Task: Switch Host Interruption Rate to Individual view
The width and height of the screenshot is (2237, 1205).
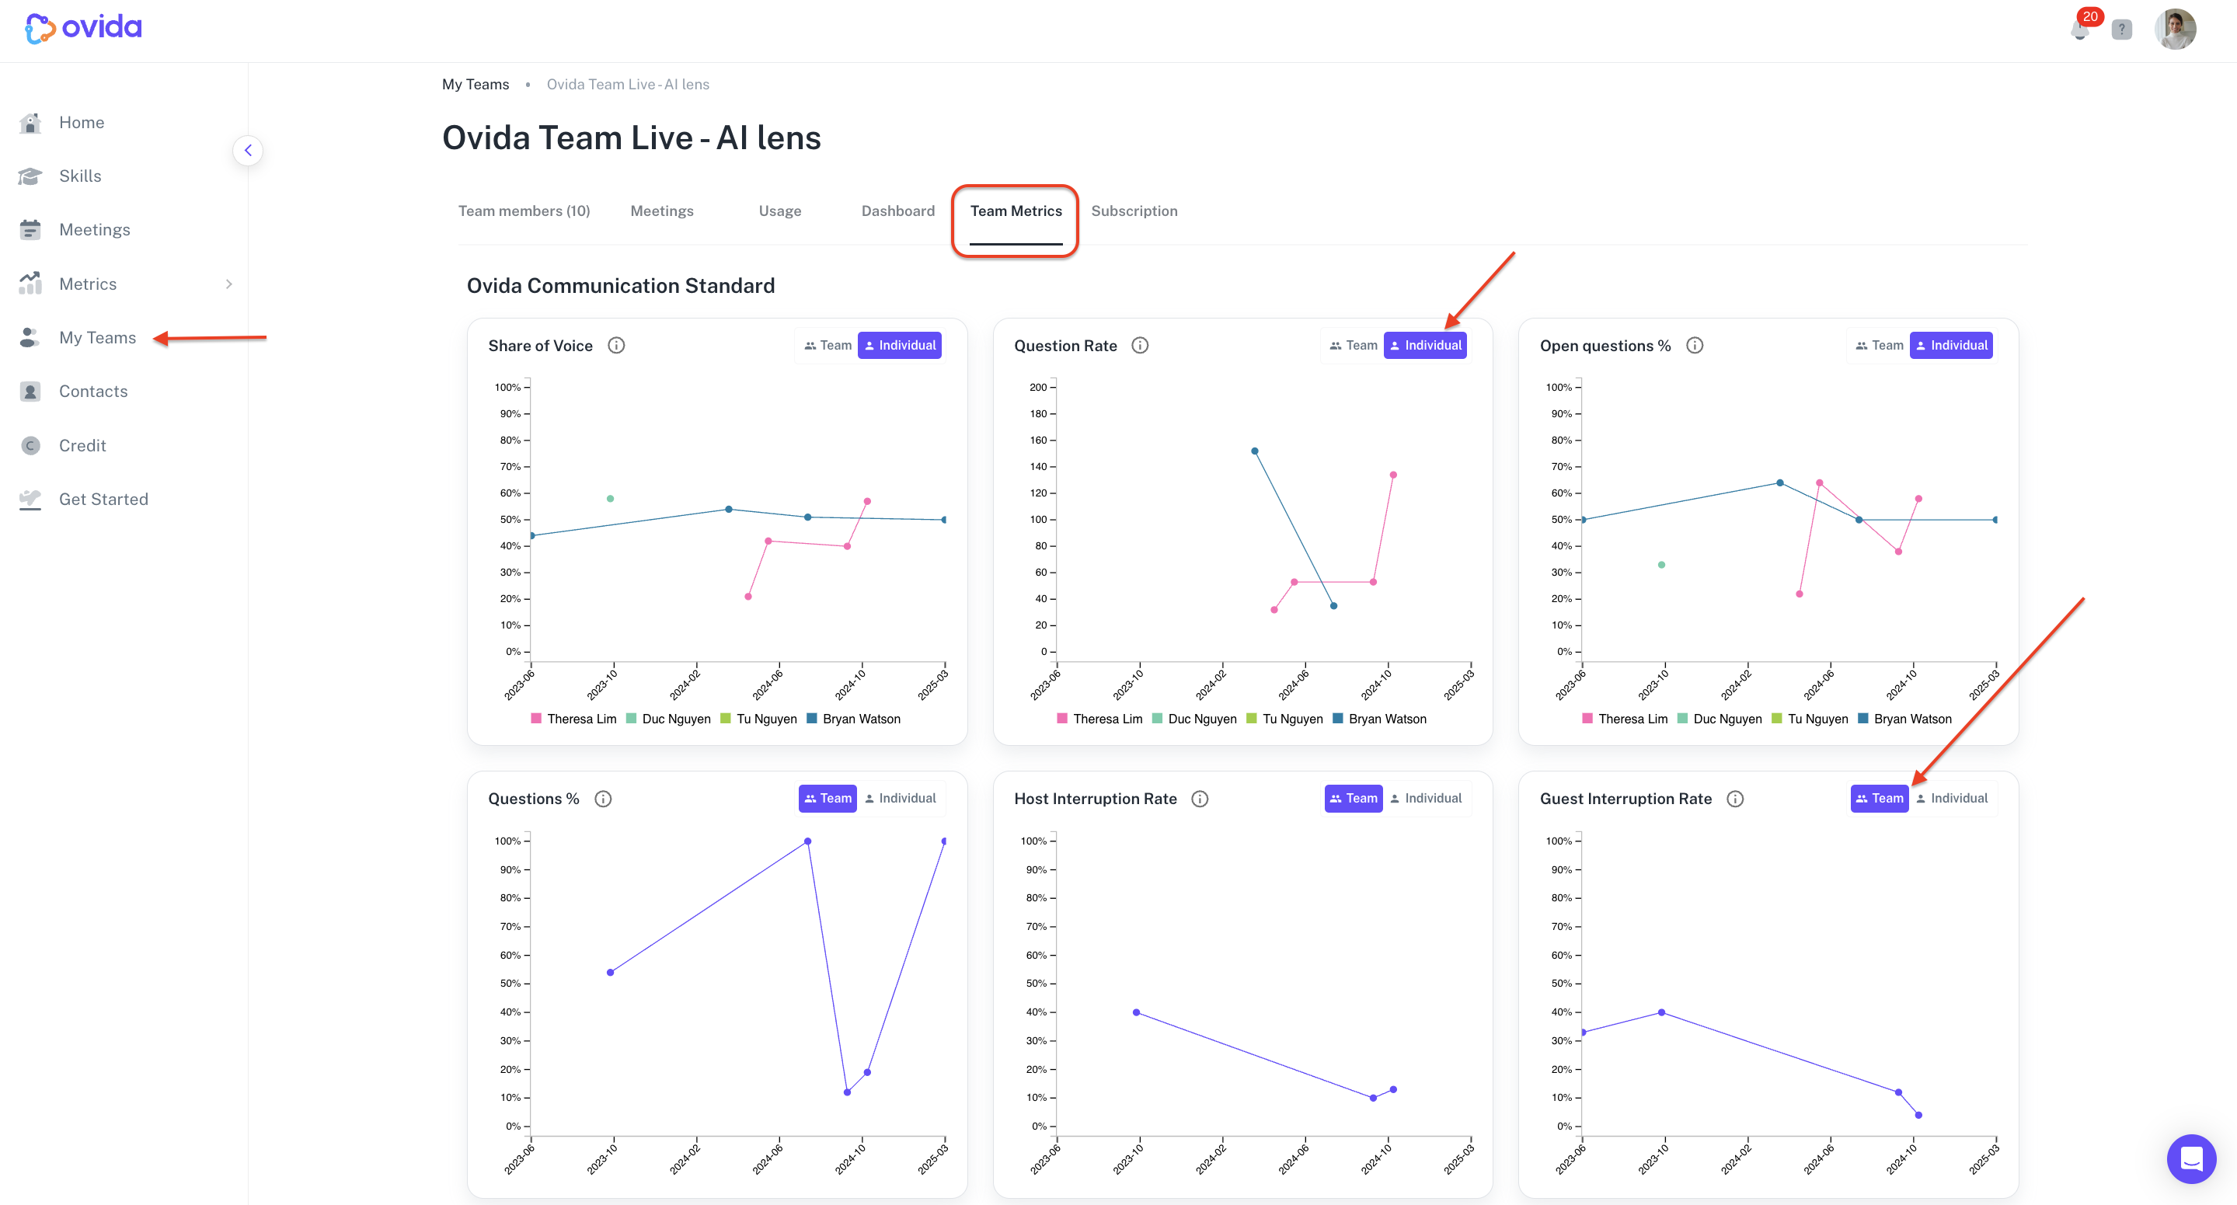Action: coord(1425,799)
